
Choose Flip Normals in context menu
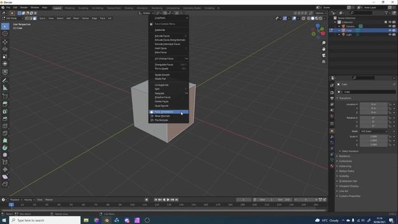pos(169,120)
